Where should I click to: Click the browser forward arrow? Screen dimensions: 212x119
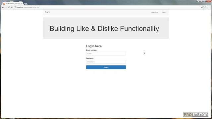click(x=6, y=7)
